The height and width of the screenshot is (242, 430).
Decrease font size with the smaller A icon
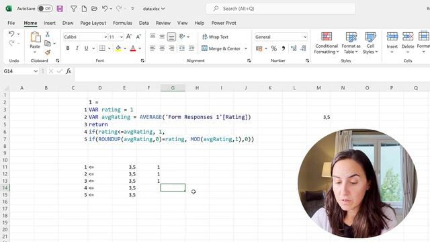[x=138, y=37]
